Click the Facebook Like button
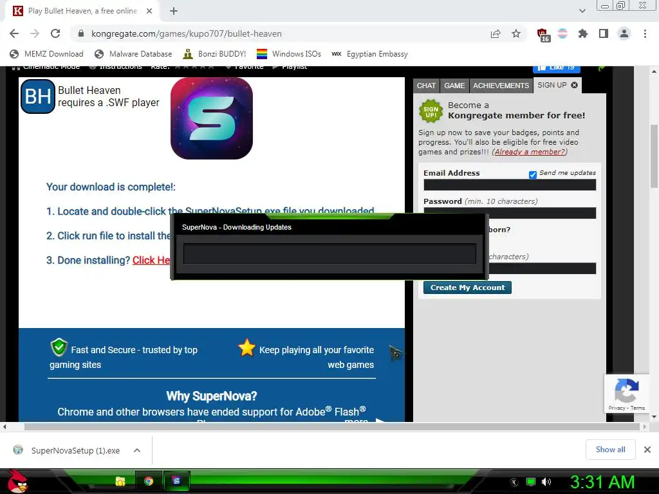The width and height of the screenshot is (659, 494). 557,68
